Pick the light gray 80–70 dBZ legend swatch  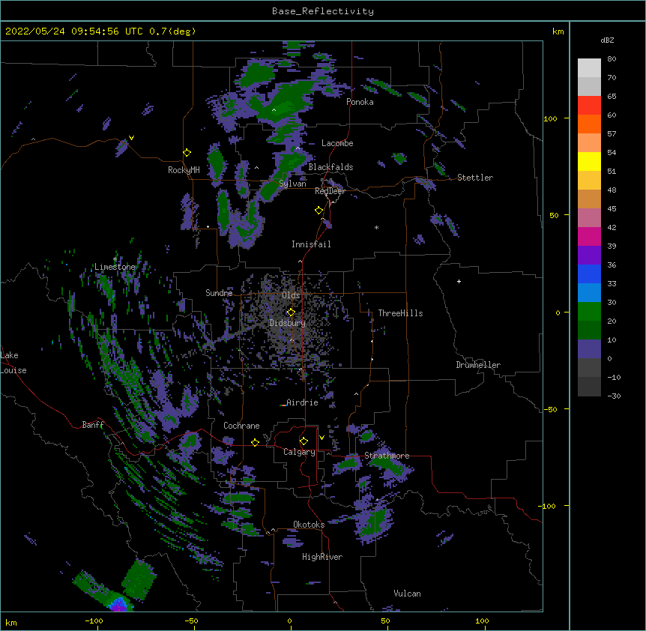[589, 68]
